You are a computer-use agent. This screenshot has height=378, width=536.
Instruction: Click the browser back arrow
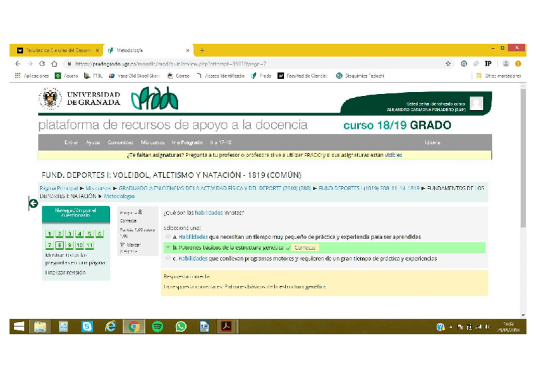click(x=18, y=64)
